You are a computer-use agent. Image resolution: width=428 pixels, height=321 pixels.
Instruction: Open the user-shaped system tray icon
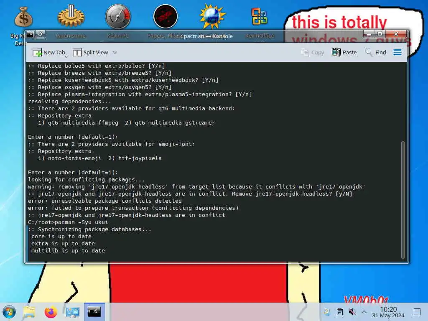tap(327, 312)
